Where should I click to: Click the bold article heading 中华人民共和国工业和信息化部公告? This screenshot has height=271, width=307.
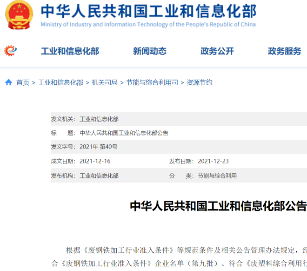(x=218, y=206)
